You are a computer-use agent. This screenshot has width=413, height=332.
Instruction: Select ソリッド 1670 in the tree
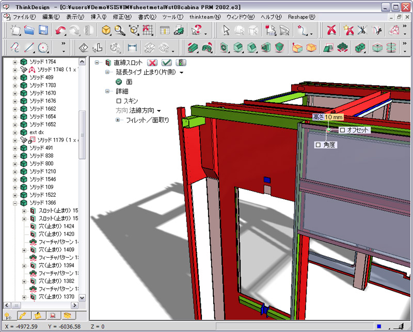(42, 93)
